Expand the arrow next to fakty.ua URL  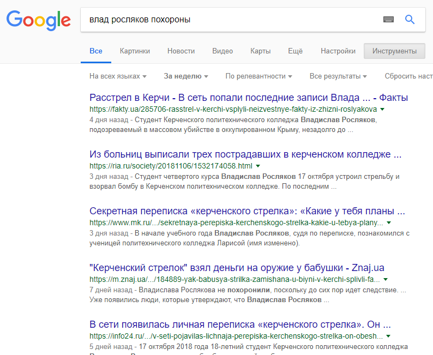(382, 109)
